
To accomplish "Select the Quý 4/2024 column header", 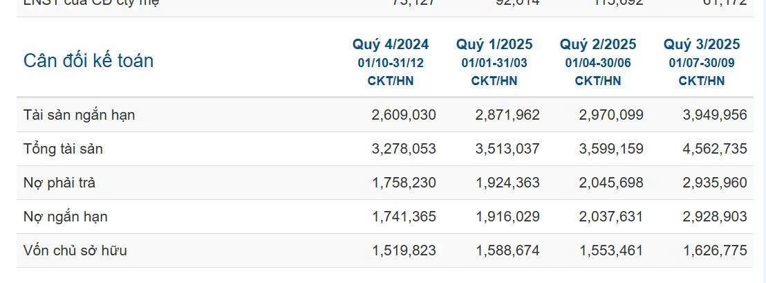I will (391, 45).
